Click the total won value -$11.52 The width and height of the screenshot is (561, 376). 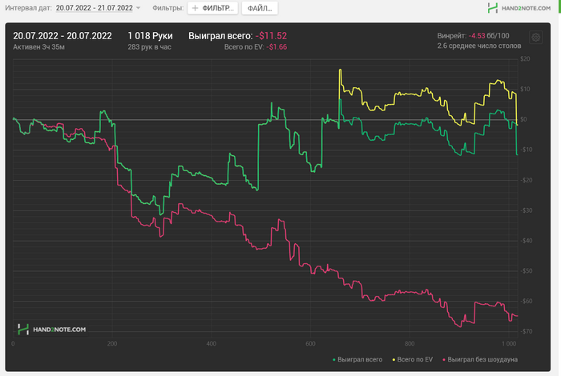tap(271, 36)
